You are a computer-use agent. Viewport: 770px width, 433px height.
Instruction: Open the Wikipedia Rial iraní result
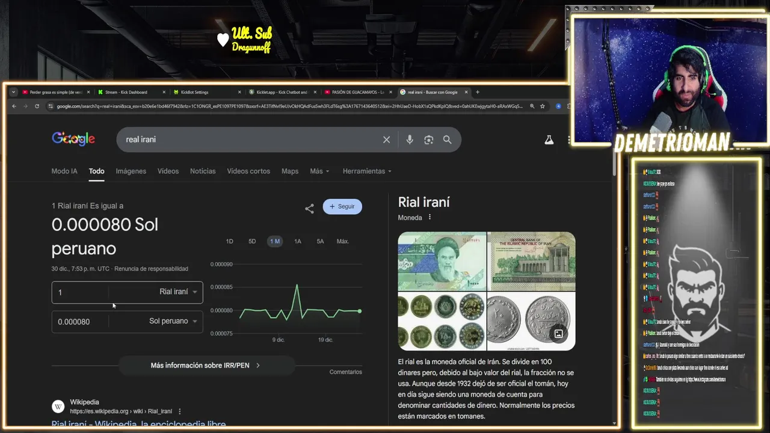[138, 425]
